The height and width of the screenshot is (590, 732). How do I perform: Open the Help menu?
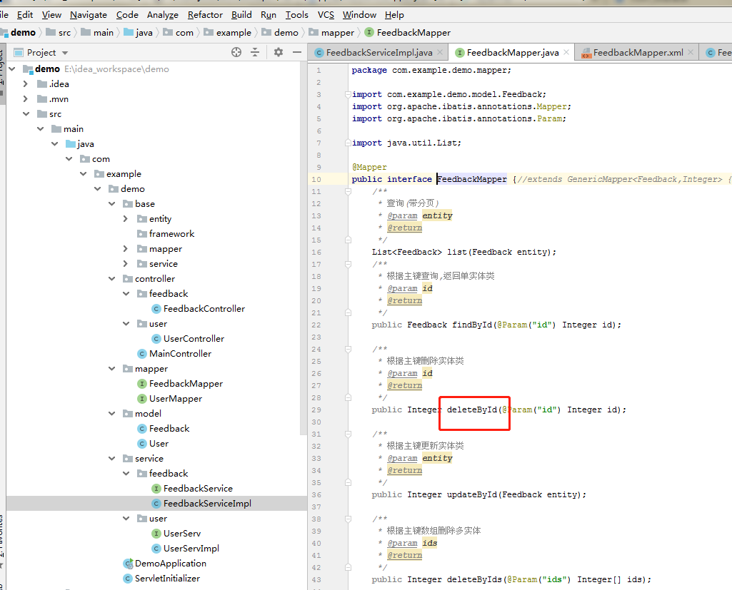[394, 14]
